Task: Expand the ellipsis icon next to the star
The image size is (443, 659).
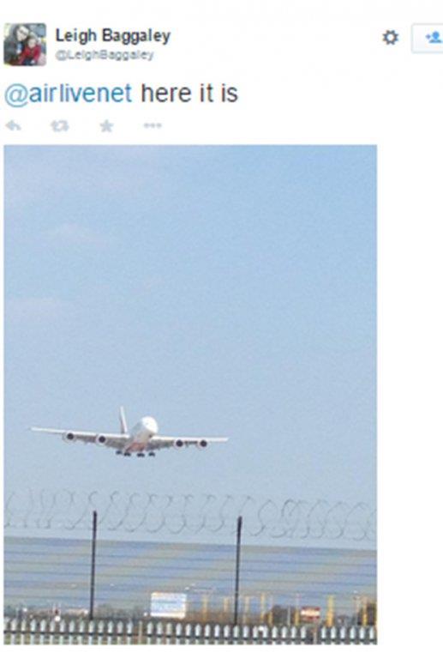Action: tap(153, 125)
